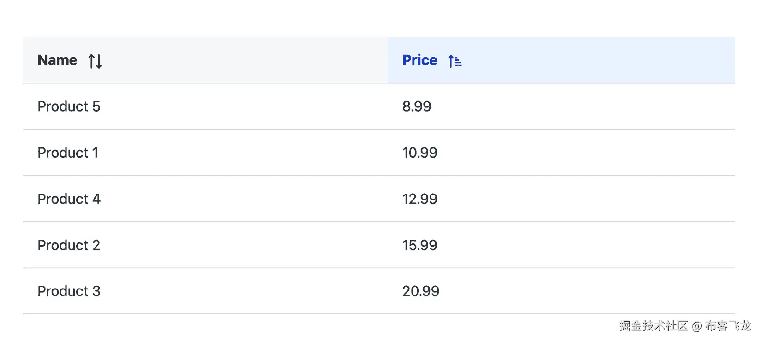Viewport: 761px width, 342px height.
Task: Click blank space right of 8.99 row
Action: pos(581,106)
